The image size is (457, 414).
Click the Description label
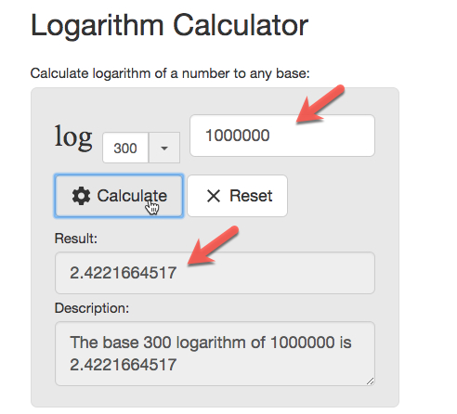[92, 308]
